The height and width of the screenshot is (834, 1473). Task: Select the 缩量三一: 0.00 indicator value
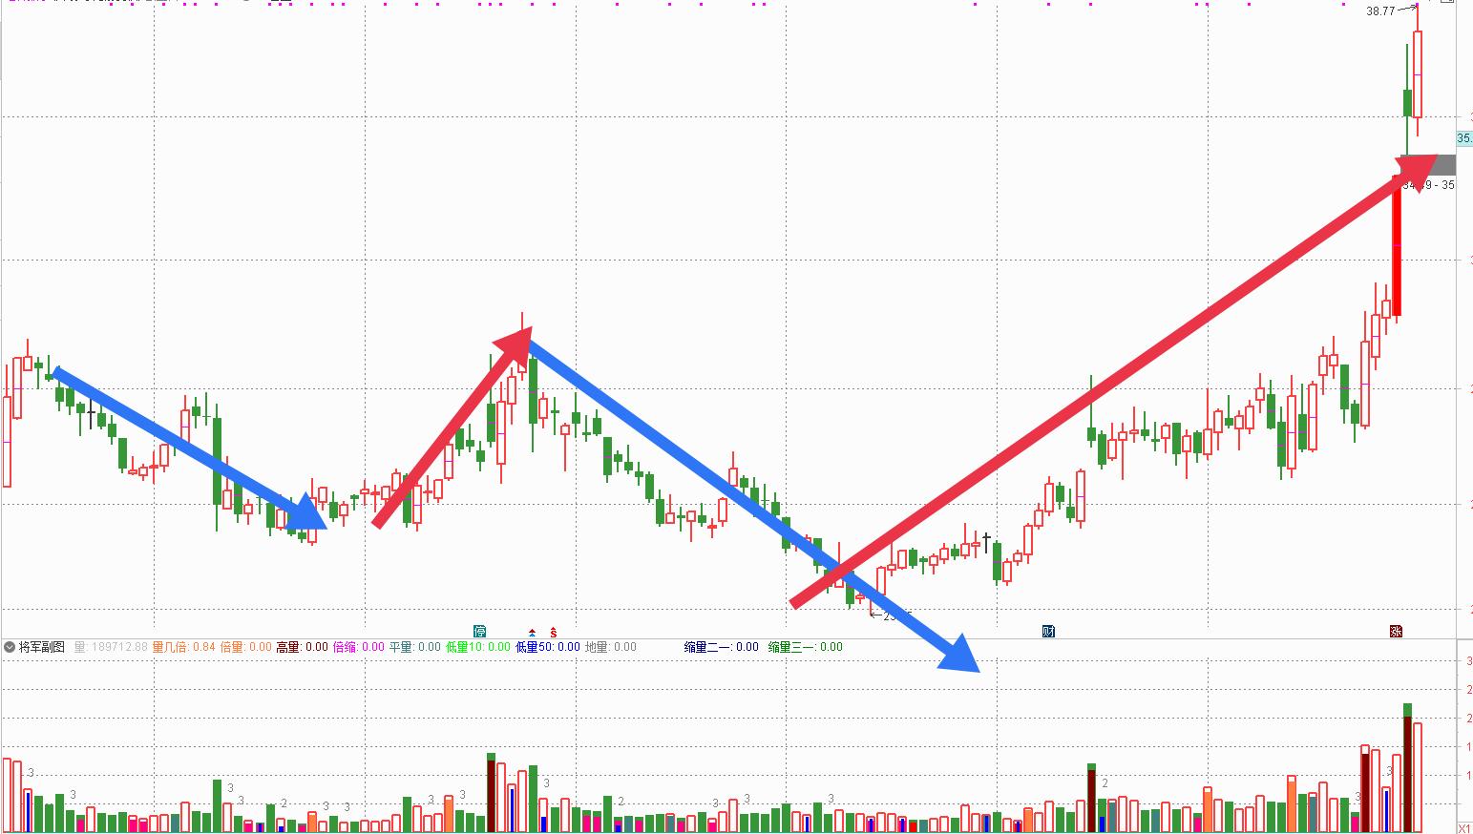click(x=806, y=647)
